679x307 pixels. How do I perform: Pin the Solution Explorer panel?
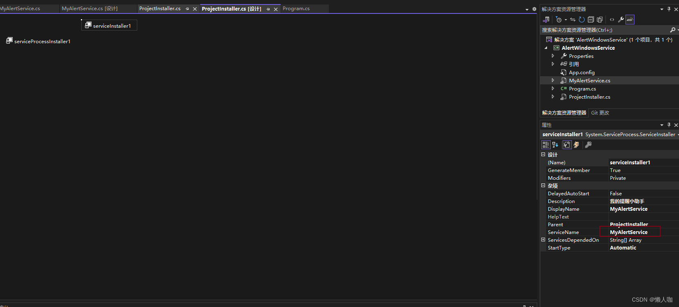point(669,9)
